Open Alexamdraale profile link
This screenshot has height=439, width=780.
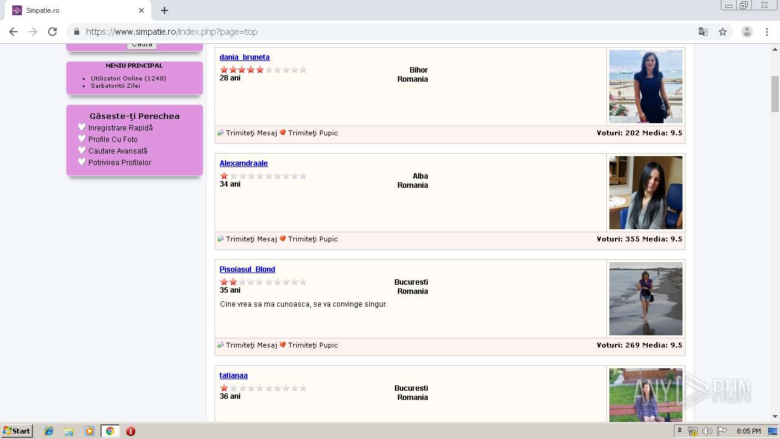[244, 163]
